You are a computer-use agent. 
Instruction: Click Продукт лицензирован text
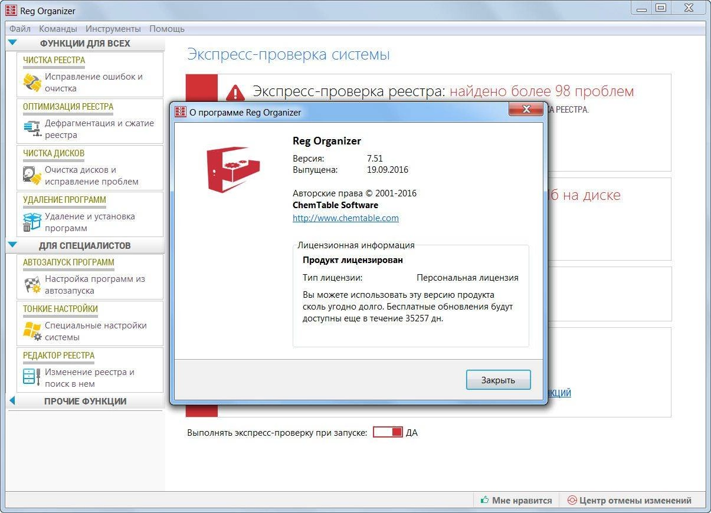pos(353,259)
